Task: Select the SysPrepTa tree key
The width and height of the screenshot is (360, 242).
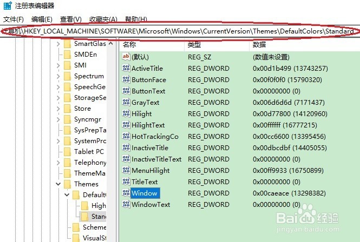Action: [90, 130]
